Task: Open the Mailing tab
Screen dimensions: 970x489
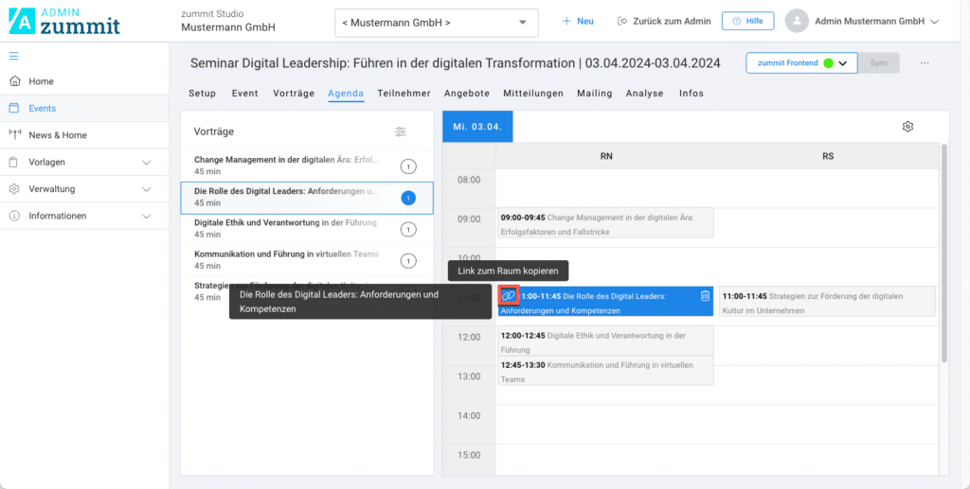Action: click(x=594, y=94)
